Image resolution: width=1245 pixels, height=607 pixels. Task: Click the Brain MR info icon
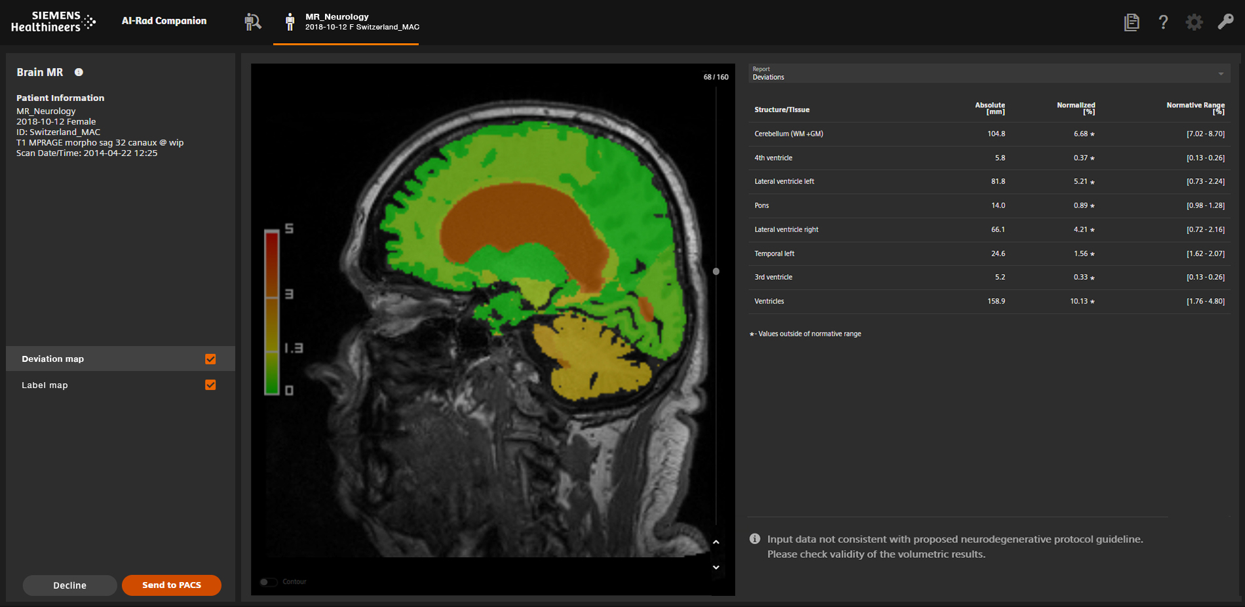(x=79, y=72)
